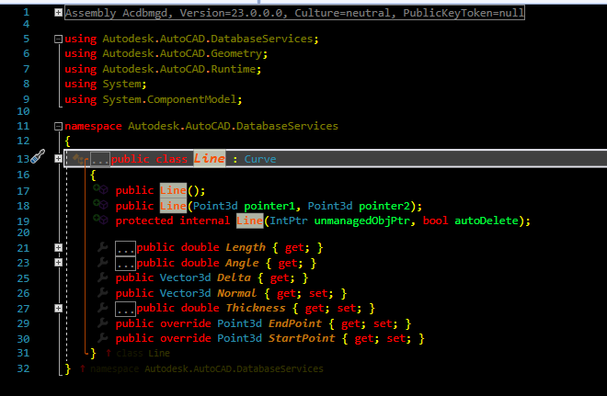607x396 pixels.
Task: Click the ellipsis box before the Angle property
Action: point(125,264)
